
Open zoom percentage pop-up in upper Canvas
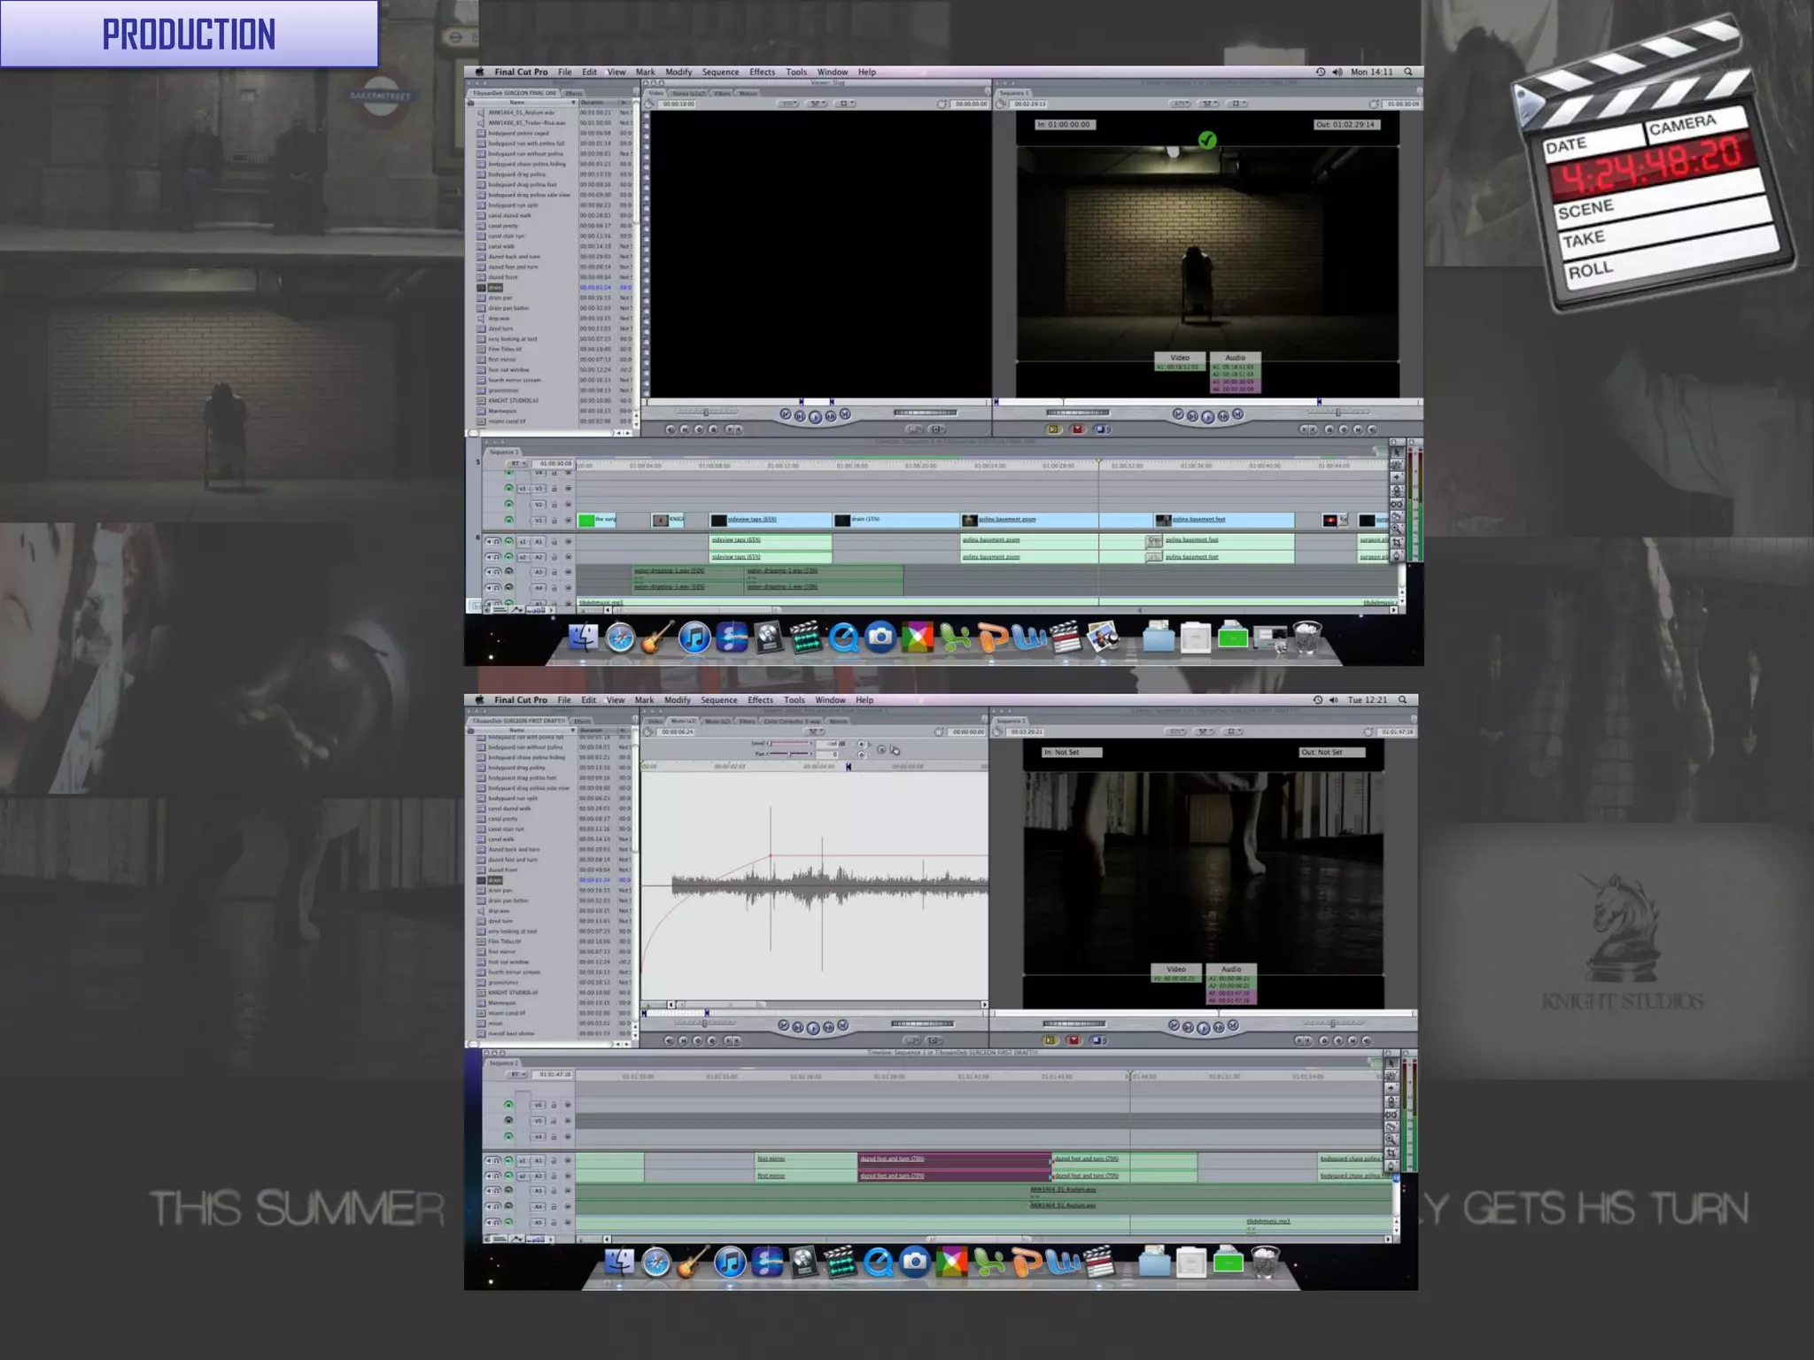pos(1181,104)
